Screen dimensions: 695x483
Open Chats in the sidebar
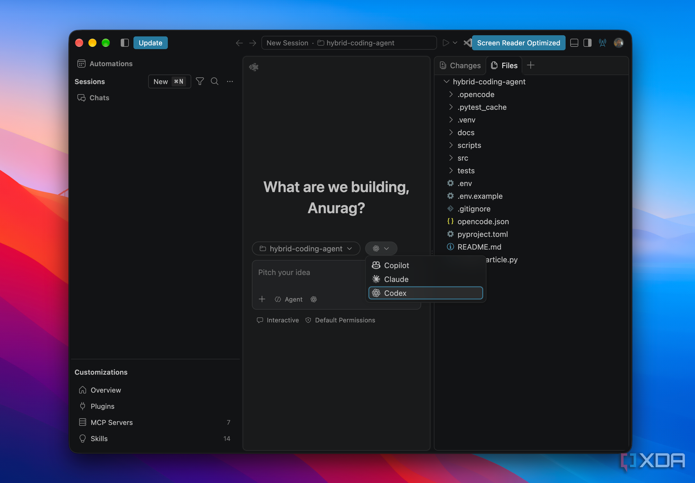93,98
